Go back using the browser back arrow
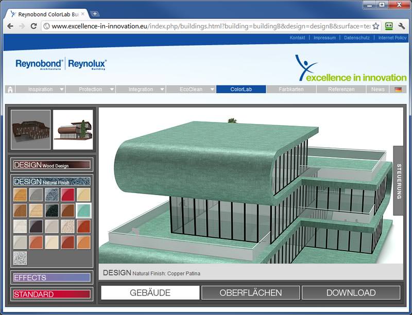412x315 pixels. coord(10,26)
